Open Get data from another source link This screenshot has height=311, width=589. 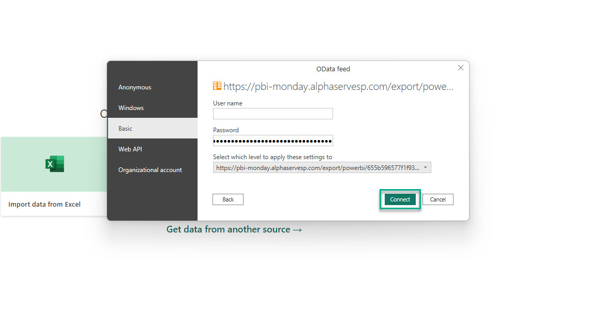coord(234,229)
